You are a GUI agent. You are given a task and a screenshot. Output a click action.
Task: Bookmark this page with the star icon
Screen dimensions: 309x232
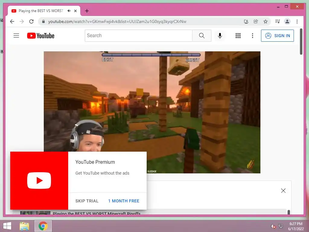[x=266, y=21]
